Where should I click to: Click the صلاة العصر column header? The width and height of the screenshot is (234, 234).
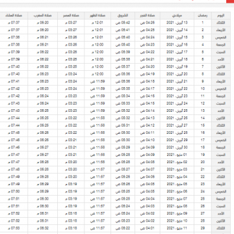tap(71, 16)
